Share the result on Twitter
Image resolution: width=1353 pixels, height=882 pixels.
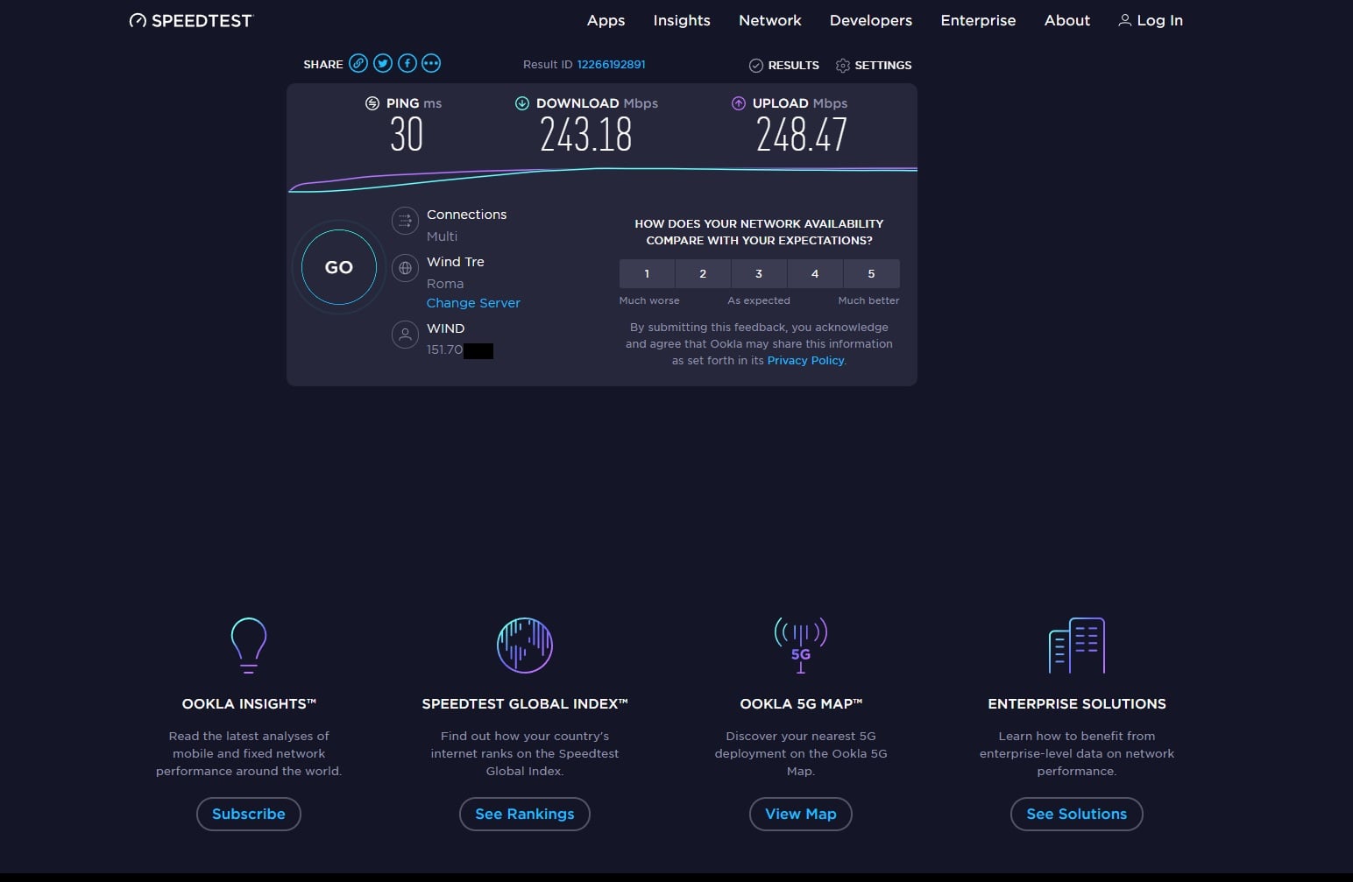[x=383, y=63]
